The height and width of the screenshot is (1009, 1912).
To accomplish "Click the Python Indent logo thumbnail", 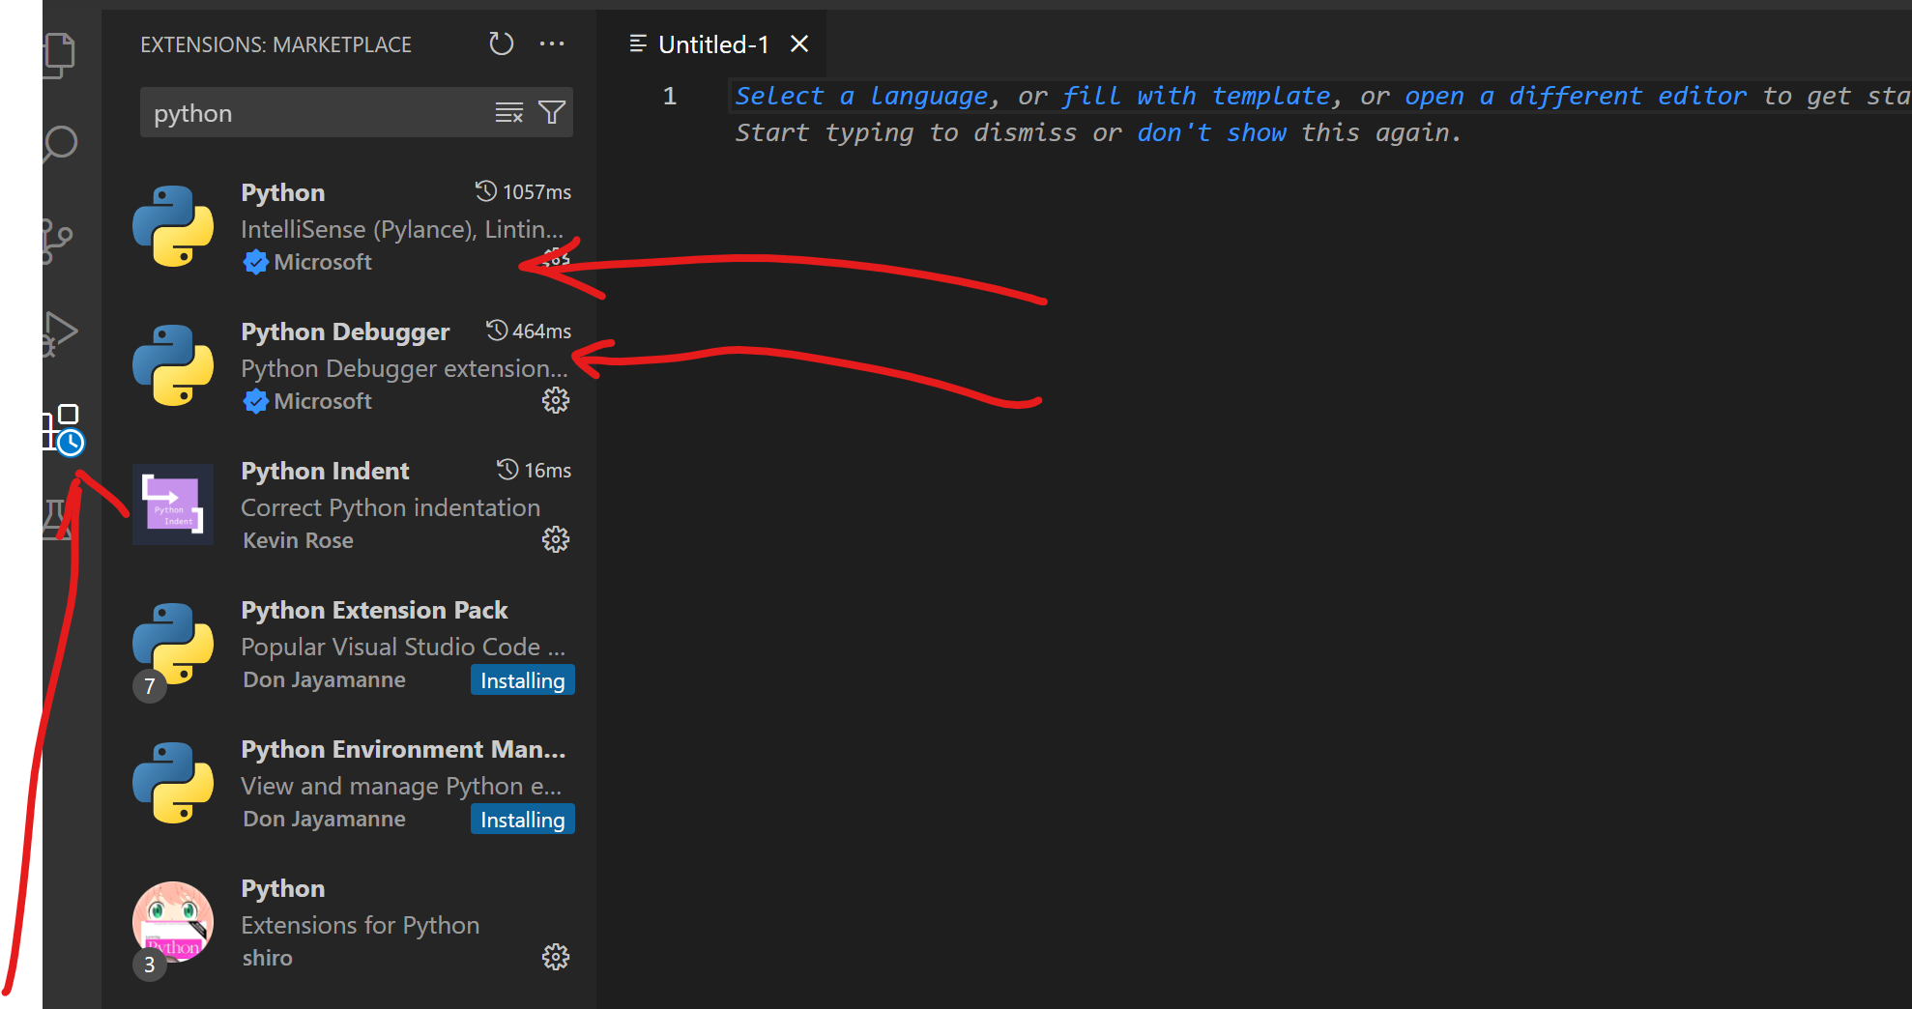I will click(173, 504).
